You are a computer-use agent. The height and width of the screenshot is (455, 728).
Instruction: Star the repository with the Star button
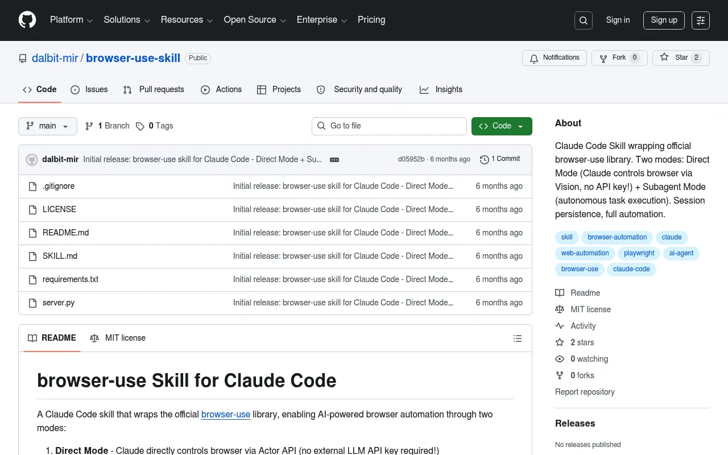pos(681,58)
